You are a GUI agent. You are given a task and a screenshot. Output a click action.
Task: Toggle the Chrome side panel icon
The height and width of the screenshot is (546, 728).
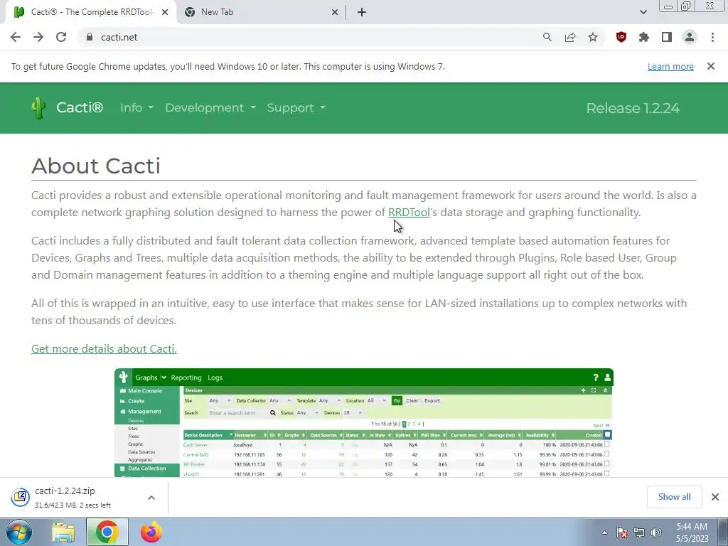pyautogui.click(x=667, y=37)
